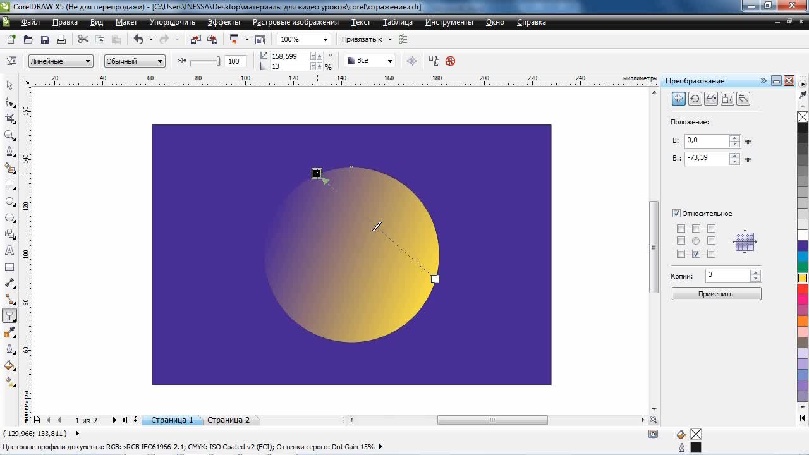Open the Эффекты menu
The width and height of the screenshot is (809, 455).
pyautogui.click(x=224, y=22)
